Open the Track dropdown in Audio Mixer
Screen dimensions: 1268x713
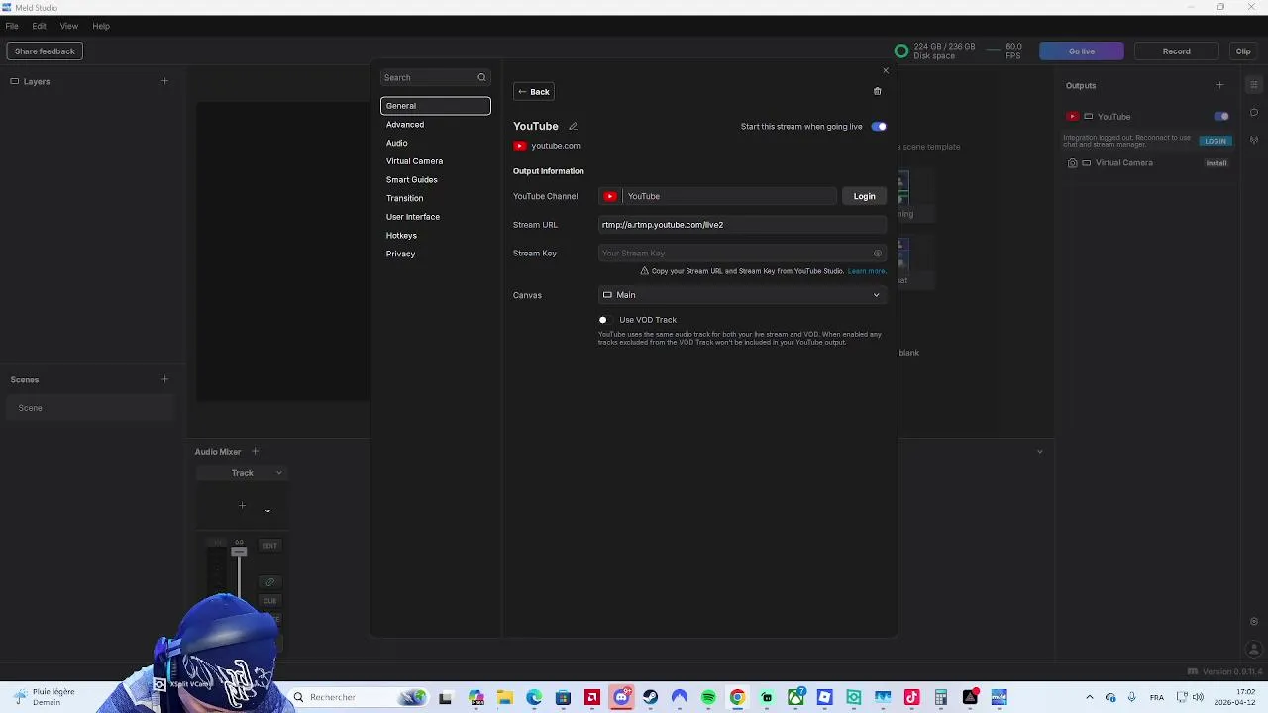coord(244,473)
